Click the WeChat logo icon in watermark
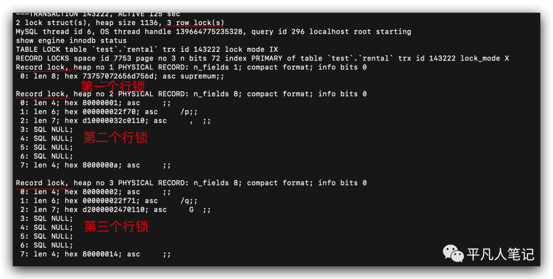 click(x=453, y=253)
